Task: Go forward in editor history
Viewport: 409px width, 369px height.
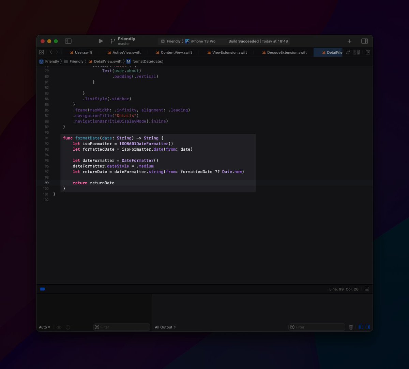Action: [57, 52]
